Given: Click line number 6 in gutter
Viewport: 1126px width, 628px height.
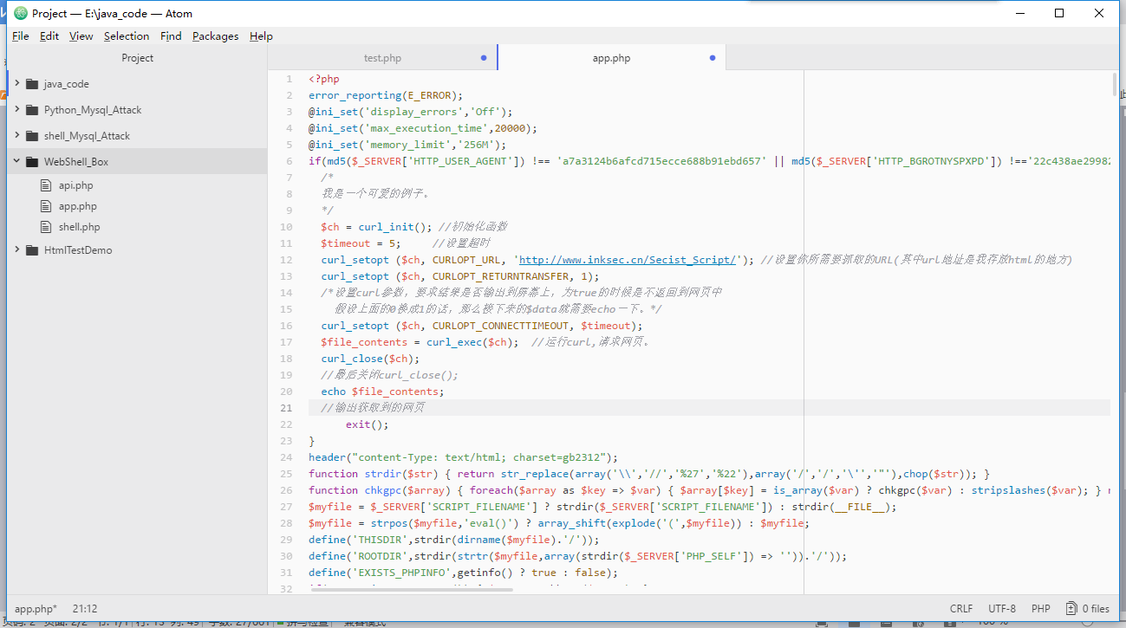Looking at the screenshot, I should click(289, 161).
